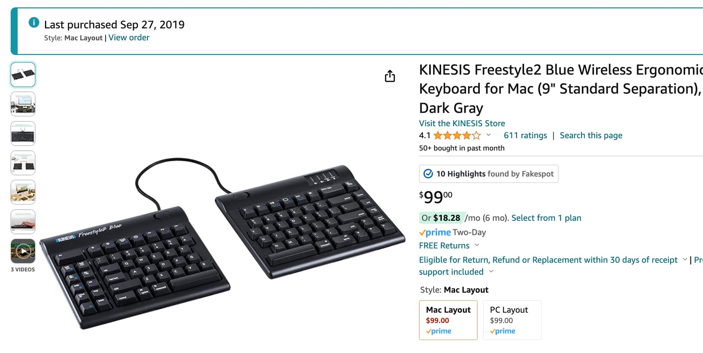Visit the KINESIS Store link
Screen dimensions: 703x353
[x=462, y=123]
